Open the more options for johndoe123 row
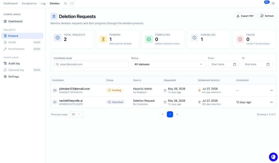 [271, 90]
